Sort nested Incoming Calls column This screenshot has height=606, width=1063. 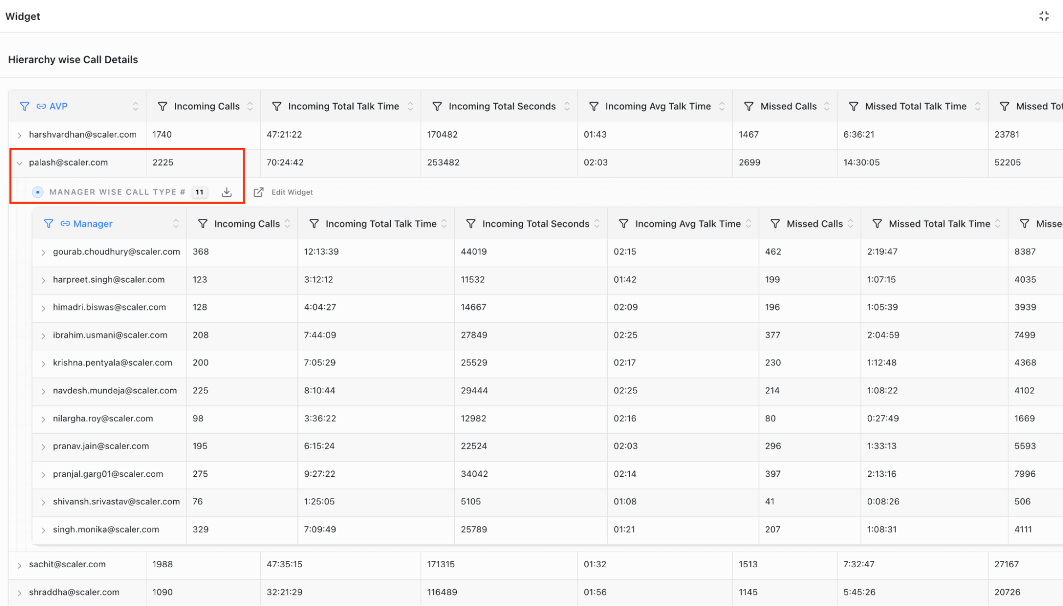pyautogui.click(x=288, y=224)
